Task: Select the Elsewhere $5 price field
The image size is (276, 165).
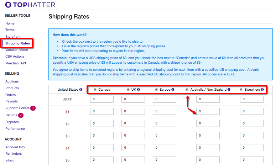Action: 252,160
